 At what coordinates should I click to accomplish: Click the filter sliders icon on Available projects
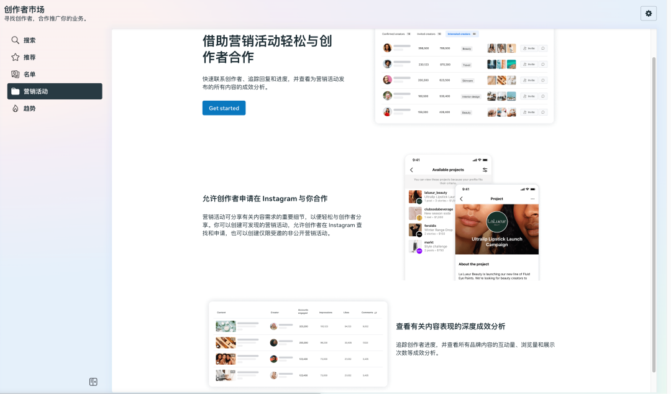pyautogui.click(x=485, y=170)
